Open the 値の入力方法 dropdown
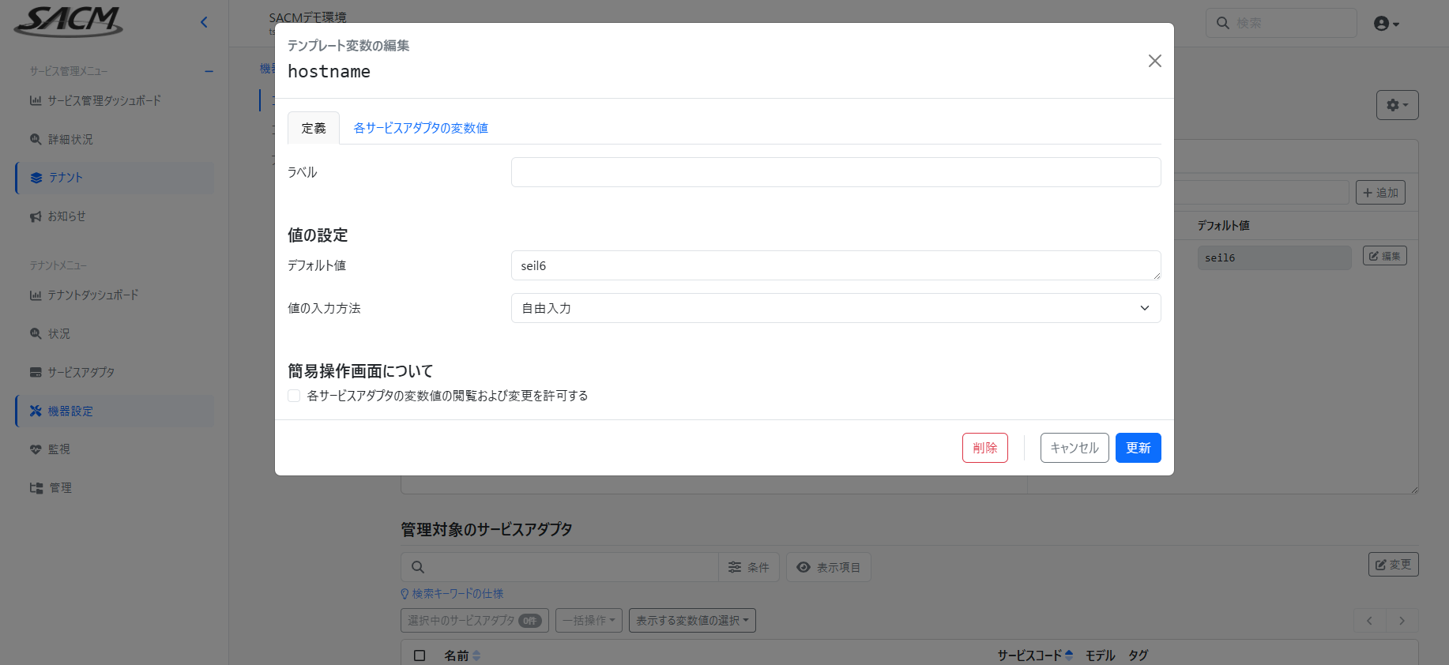Viewport: 1449px width, 665px height. click(x=835, y=308)
